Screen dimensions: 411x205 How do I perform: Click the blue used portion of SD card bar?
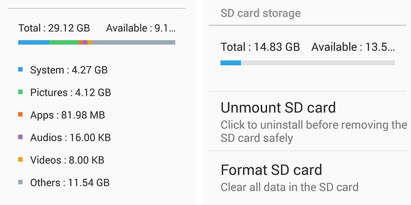click(231, 63)
